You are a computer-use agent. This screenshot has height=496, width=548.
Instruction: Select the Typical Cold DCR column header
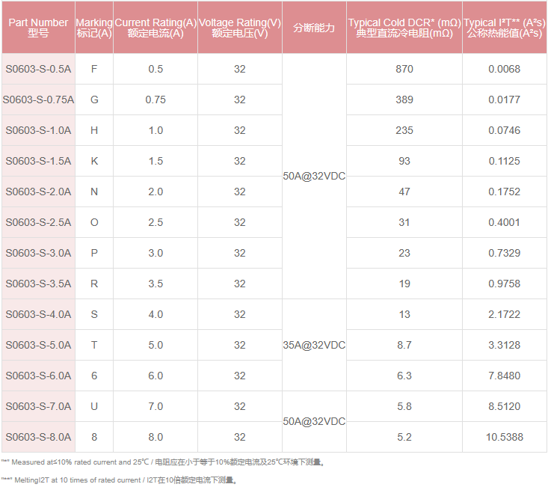404,28
